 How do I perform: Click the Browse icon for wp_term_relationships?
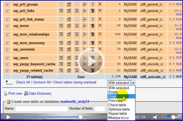tap(61, 34)
